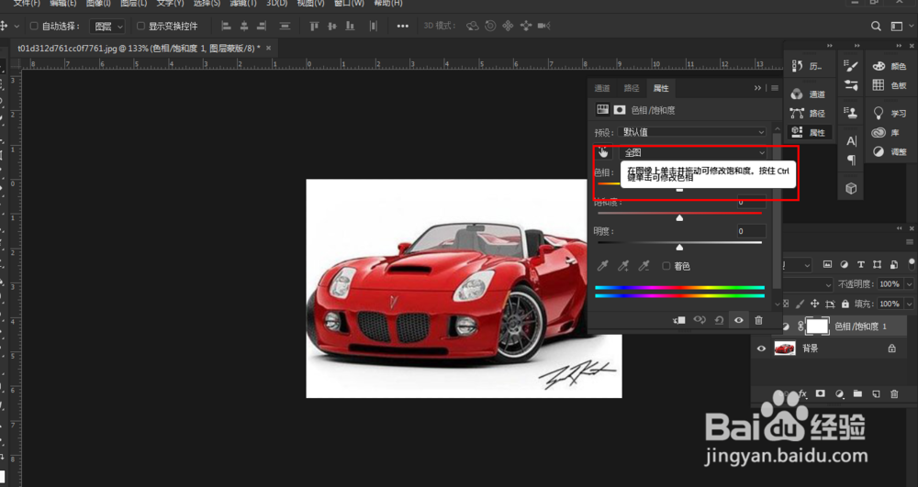Screen dimensions: 918x487
Task: Tick the 着色 (Colorize) checkbox
Action: point(666,266)
